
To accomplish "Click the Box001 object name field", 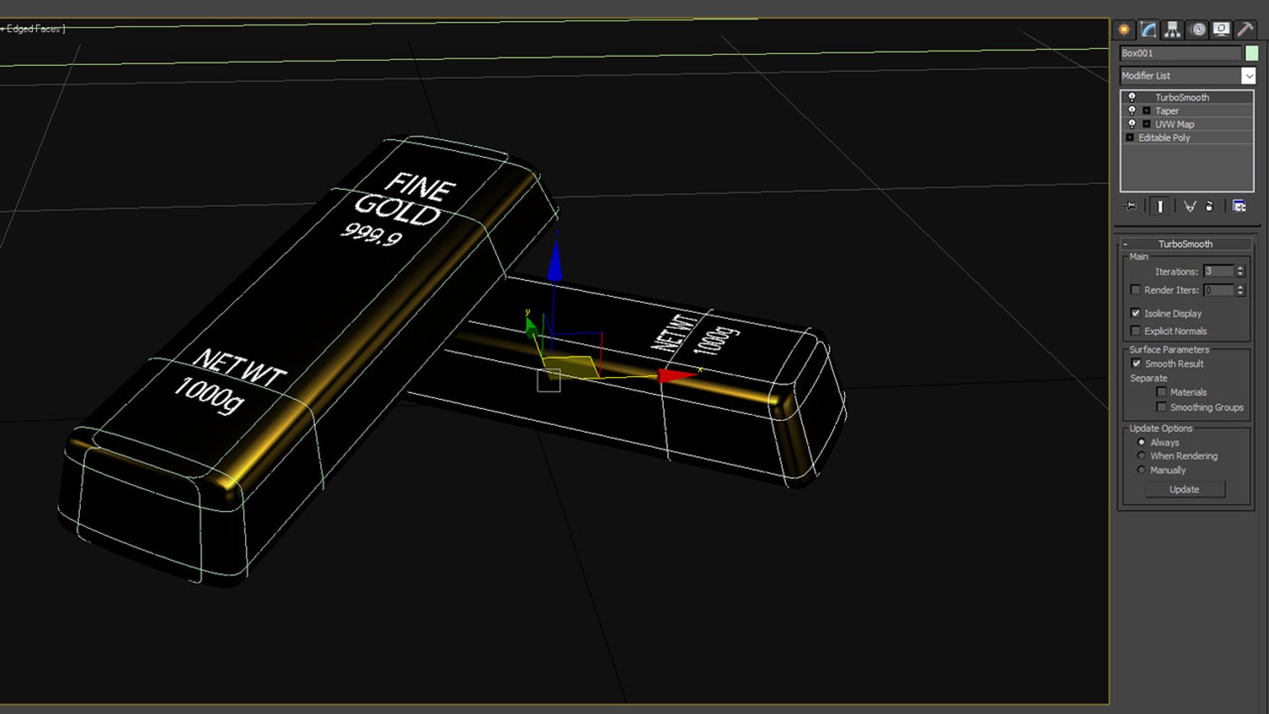I will [x=1180, y=53].
